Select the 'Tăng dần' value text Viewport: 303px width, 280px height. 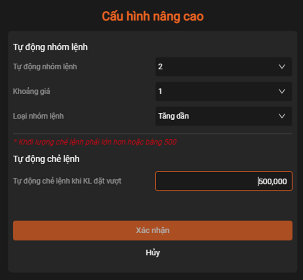pos(174,116)
